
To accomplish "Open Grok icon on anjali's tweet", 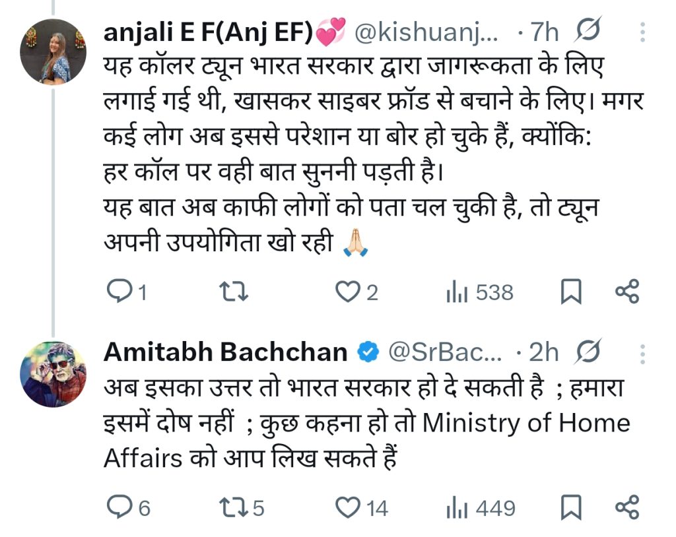I will 588,30.
